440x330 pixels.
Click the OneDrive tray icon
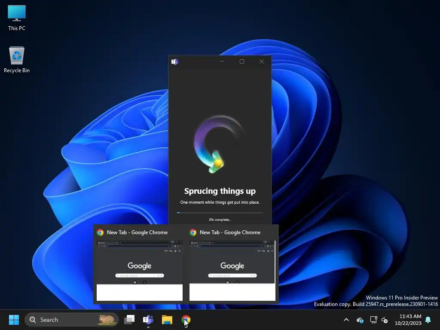tap(360, 320)
